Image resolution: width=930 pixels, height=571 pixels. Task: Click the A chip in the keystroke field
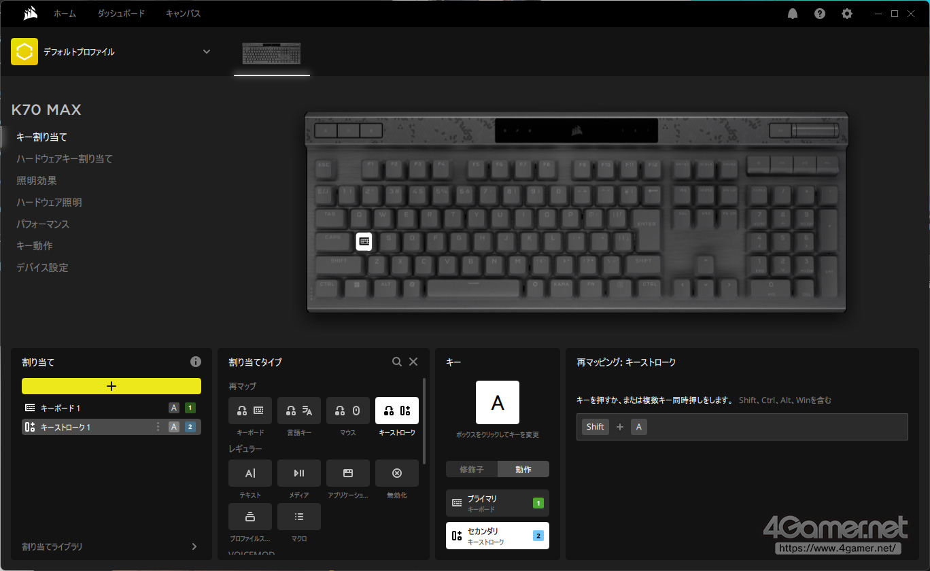click(639, 427)
